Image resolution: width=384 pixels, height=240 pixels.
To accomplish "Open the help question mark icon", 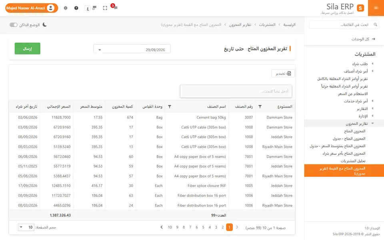I will tap(76, 8).
